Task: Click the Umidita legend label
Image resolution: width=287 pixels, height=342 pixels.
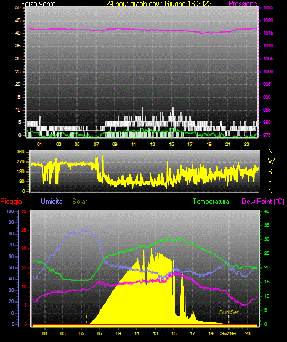Action: click(52, 202)
